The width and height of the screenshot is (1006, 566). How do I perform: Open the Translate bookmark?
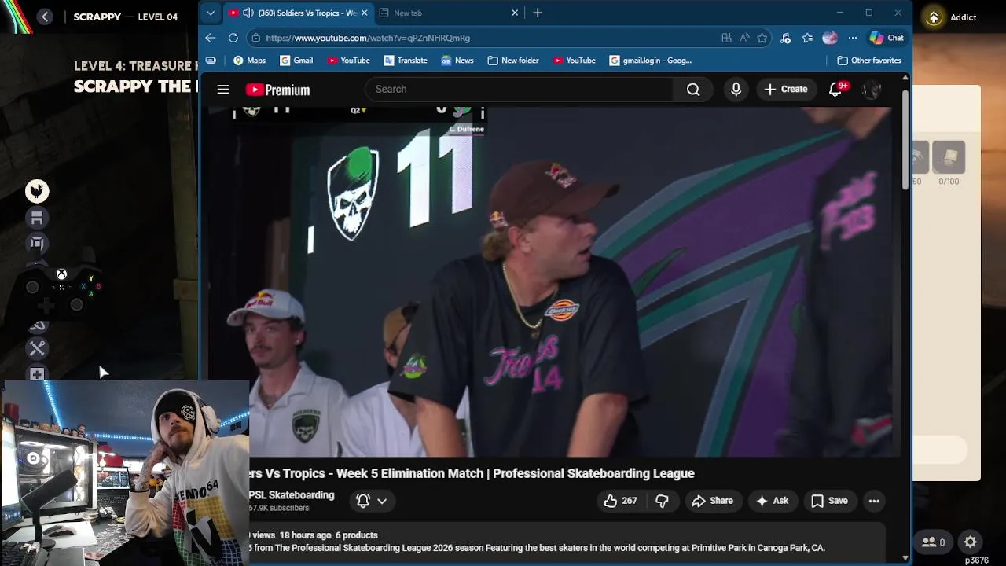[x=406, y=61]
